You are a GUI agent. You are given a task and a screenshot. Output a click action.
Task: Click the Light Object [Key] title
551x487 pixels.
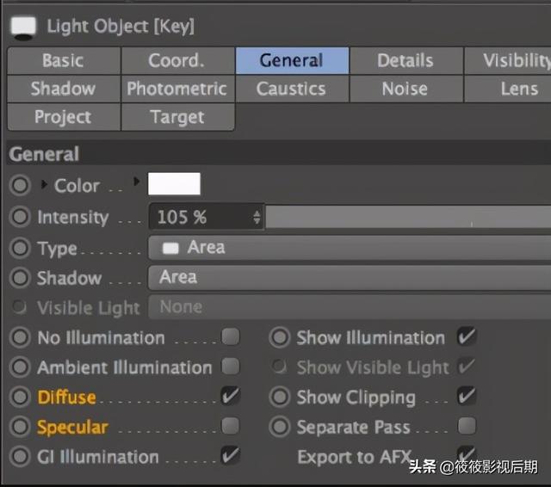121,26
